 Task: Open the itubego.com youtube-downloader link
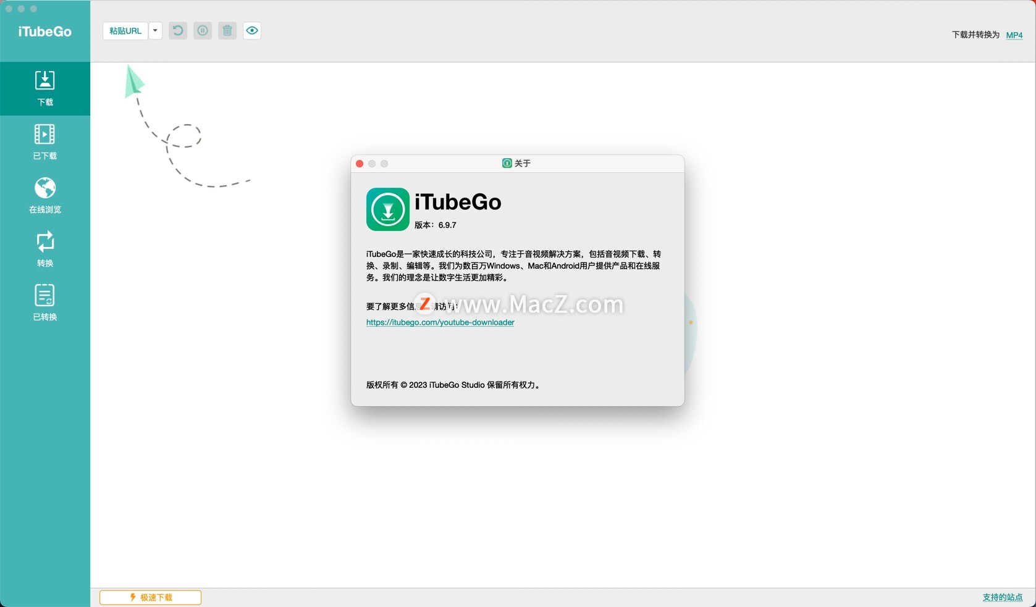pos(440,322)
